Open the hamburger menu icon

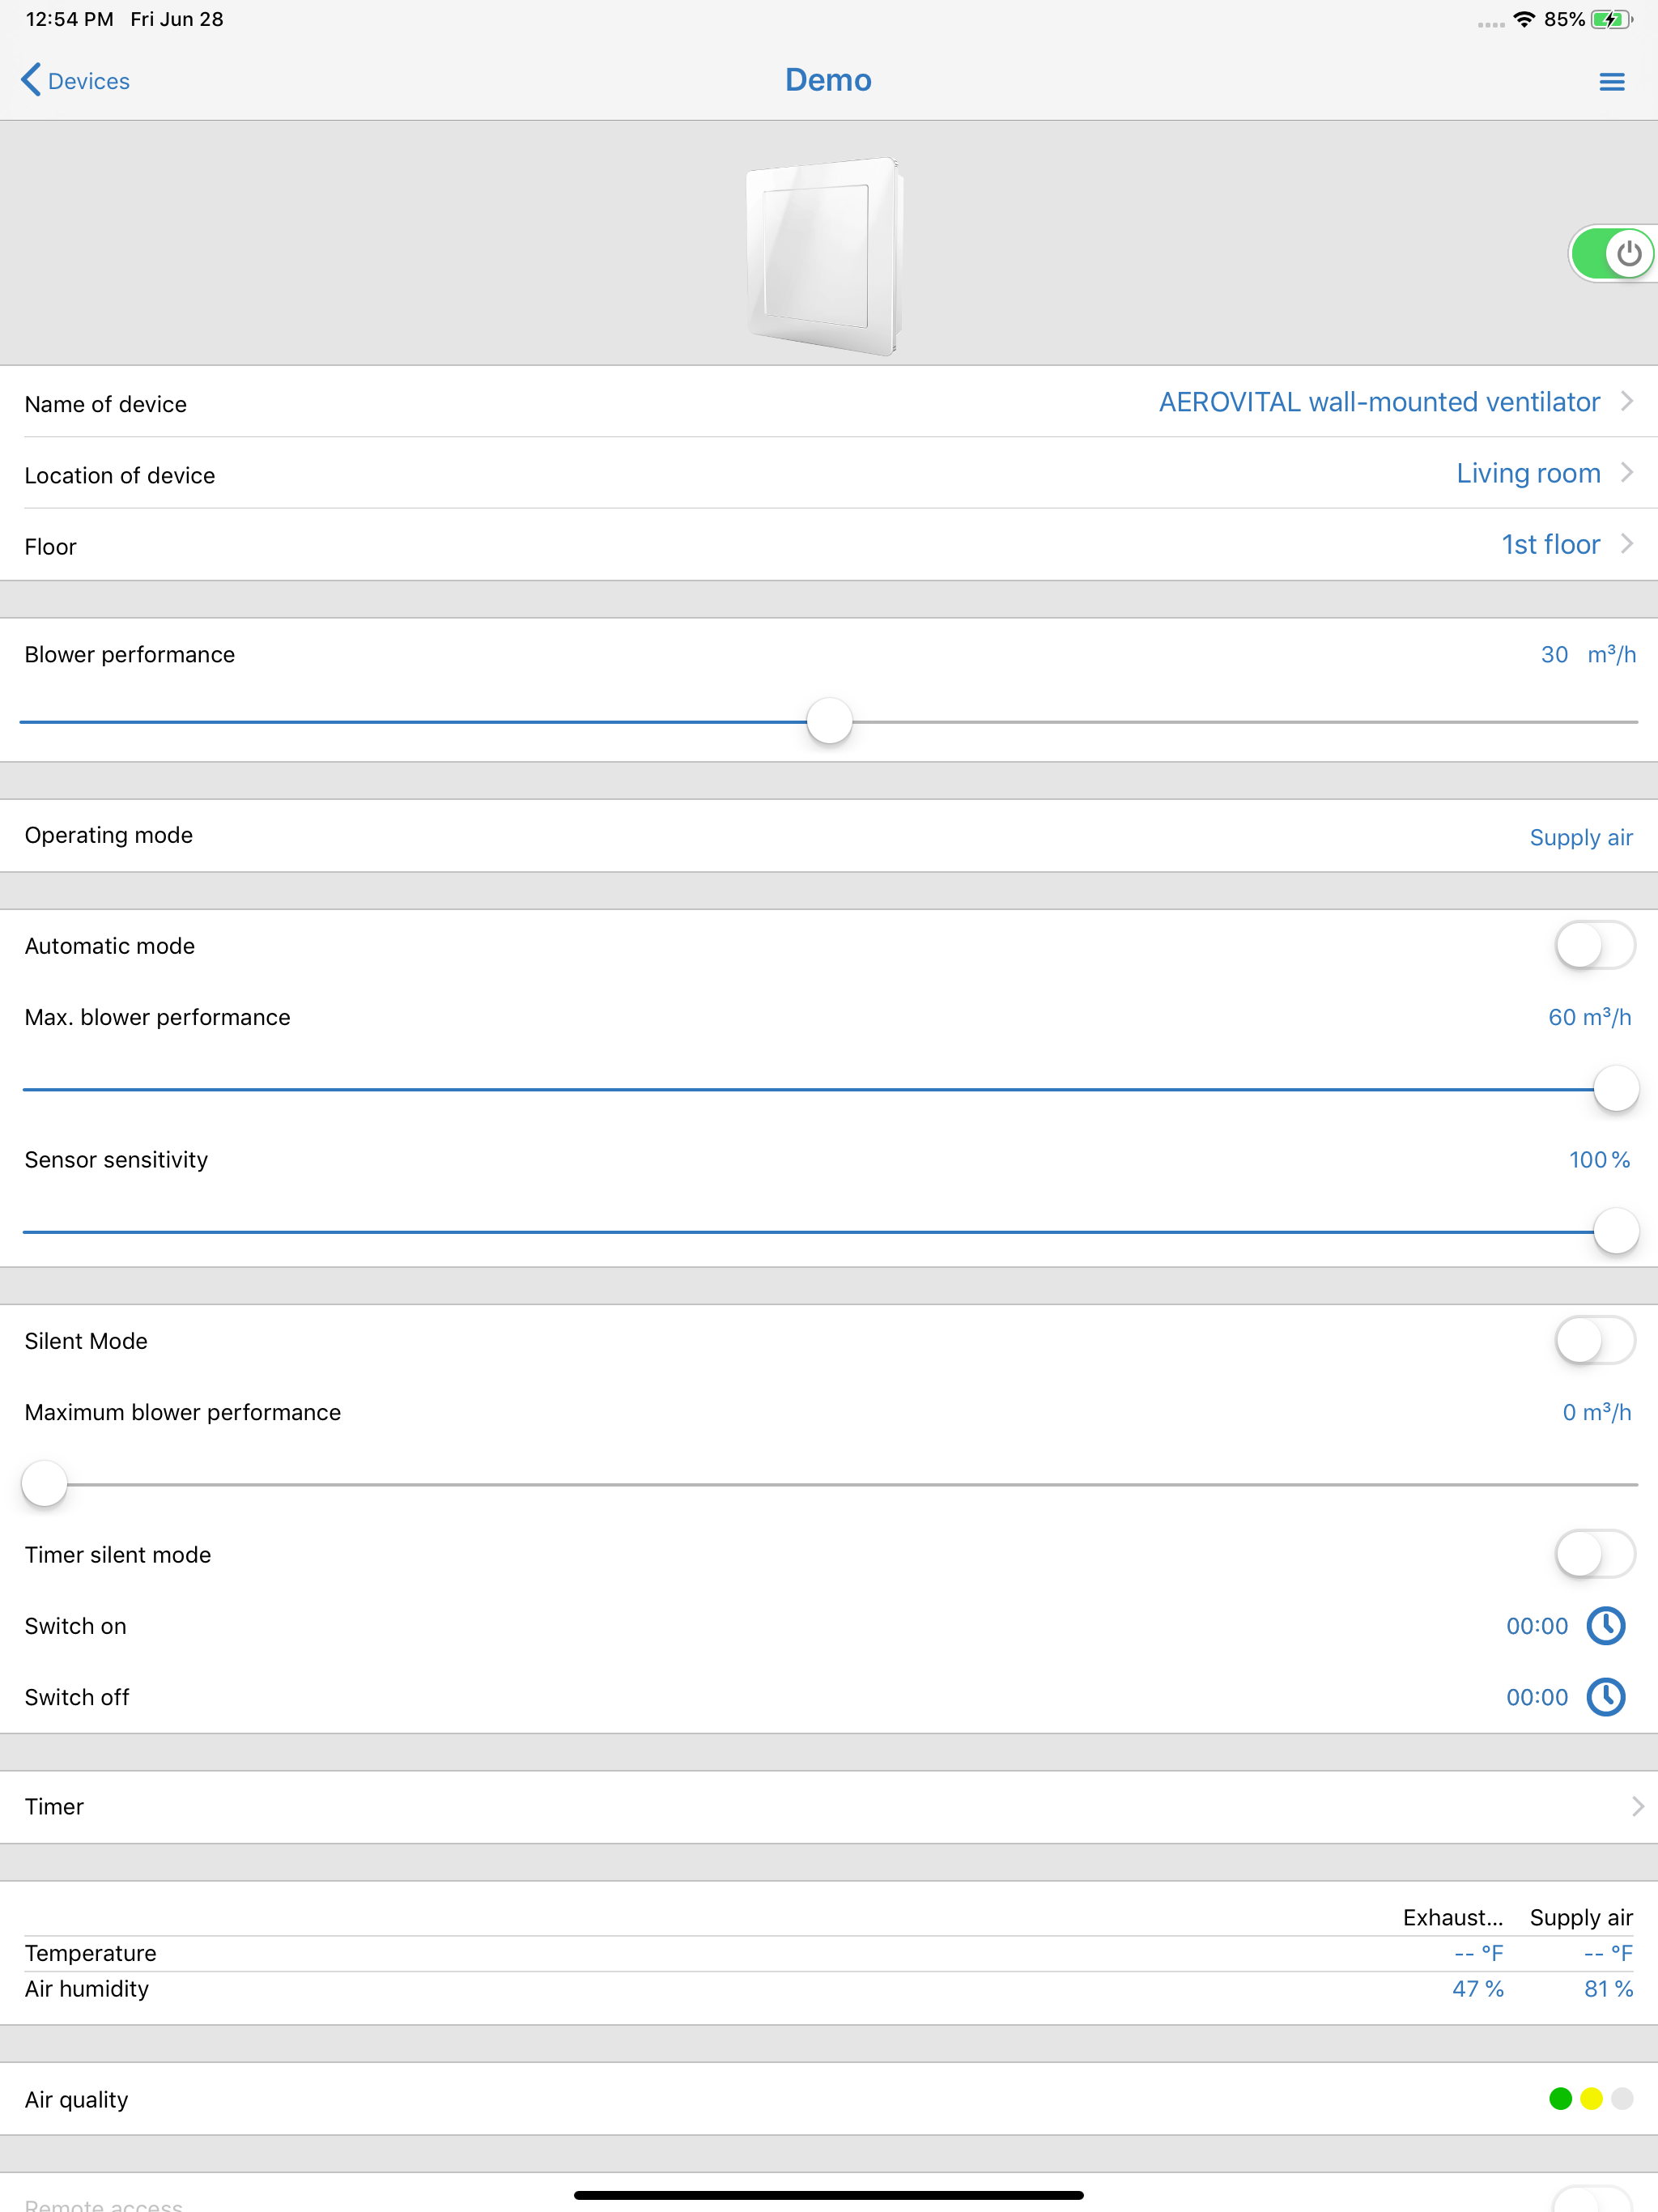(1611, 81)
